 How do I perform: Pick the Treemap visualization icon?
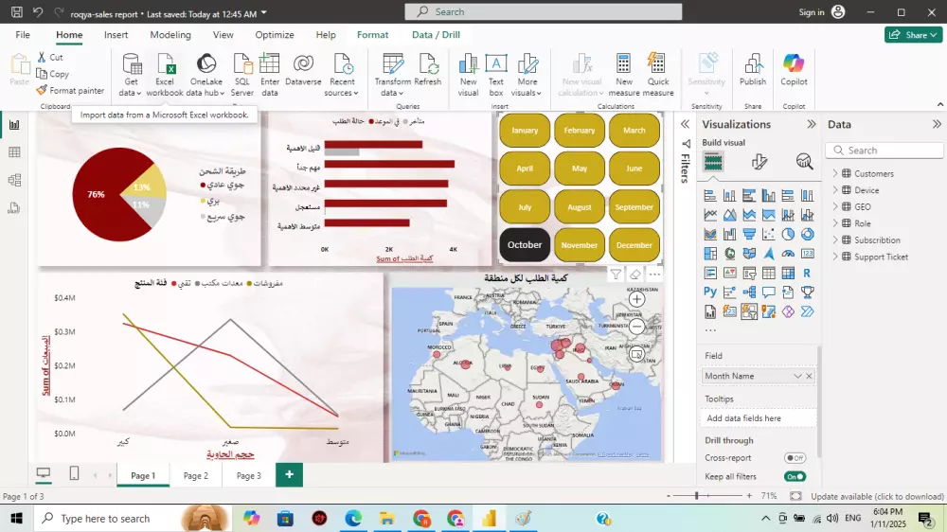point(710,254)
